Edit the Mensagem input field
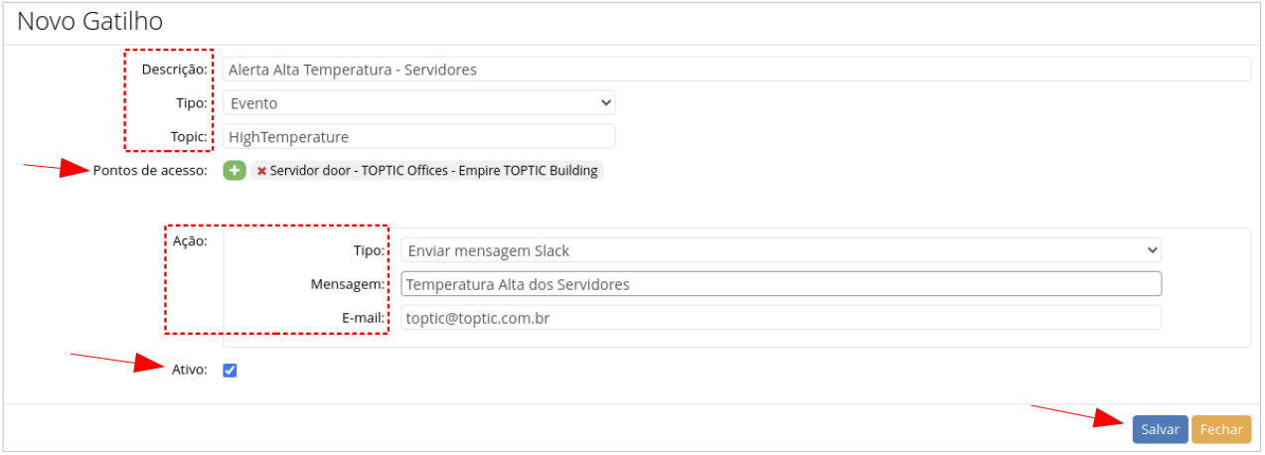This screenshot has height=455, width=1265. point(780,284)
